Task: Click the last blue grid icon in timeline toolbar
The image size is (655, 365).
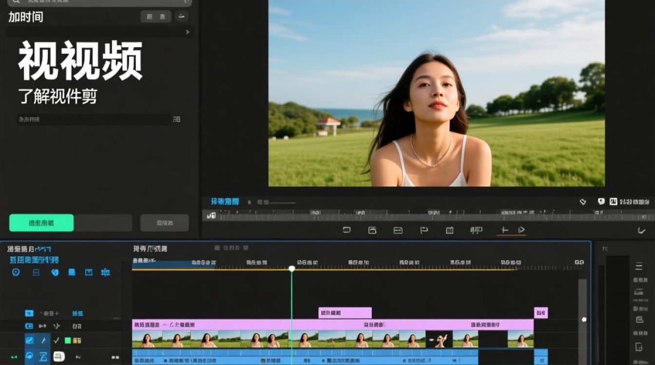Action: click(105, 273)
